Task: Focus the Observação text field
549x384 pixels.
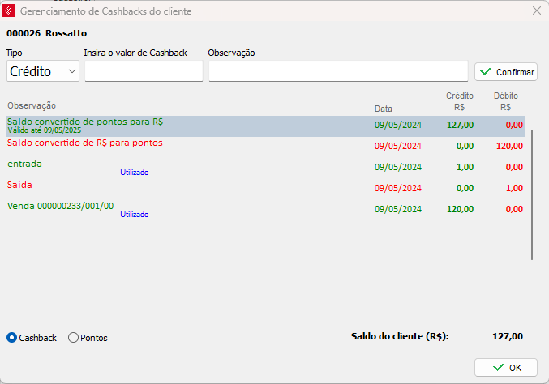Action: point(337,71)
